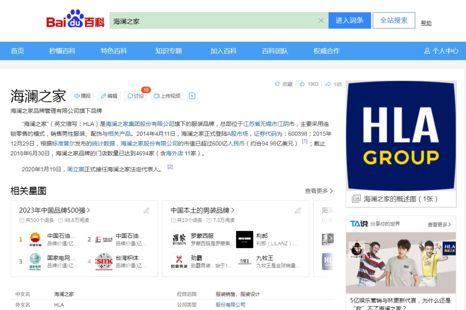The image size is (466, 310).
Task: Open the 周立宸 link
Action: pos(76,169)
